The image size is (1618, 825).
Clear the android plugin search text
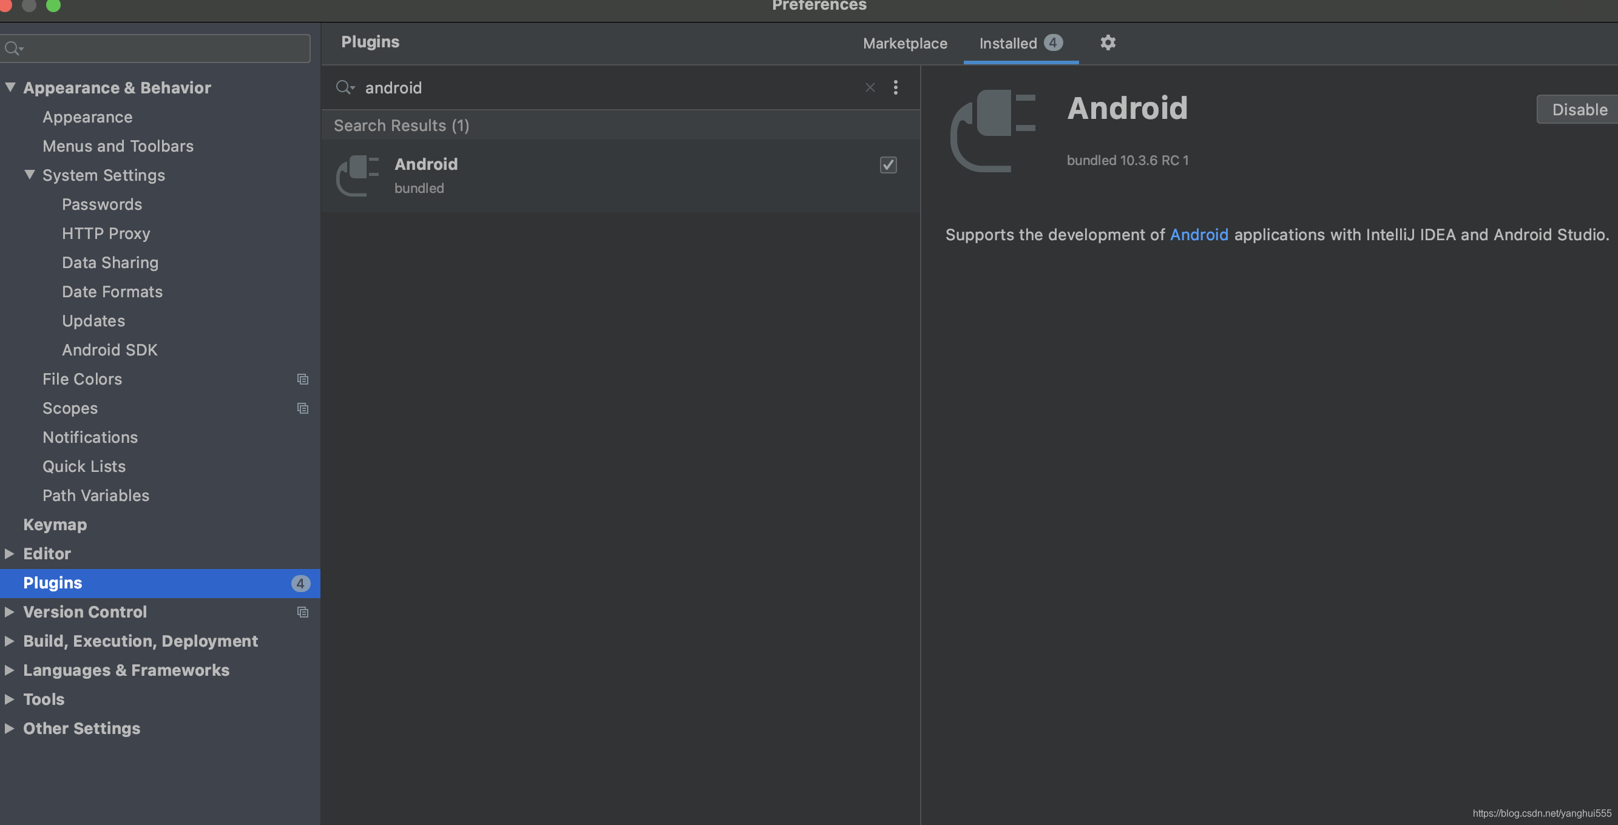[869, 87]
